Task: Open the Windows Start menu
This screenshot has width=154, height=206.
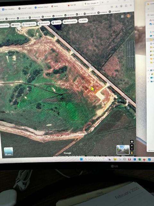Action: coord(81,159)
